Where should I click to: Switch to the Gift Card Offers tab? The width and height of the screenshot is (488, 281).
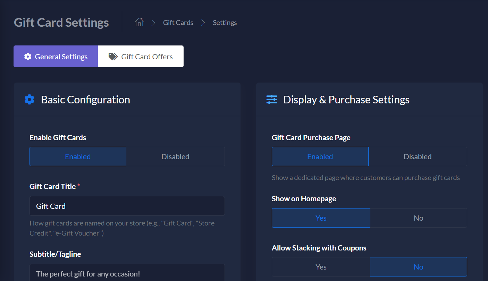pos(141,57)
